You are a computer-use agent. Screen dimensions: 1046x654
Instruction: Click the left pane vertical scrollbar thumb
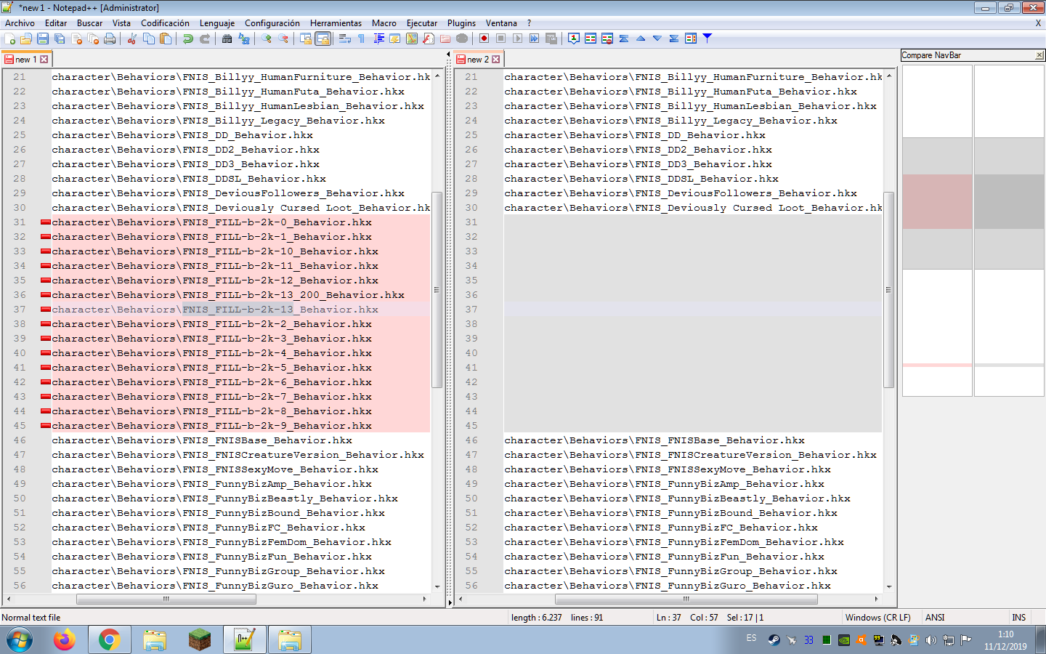437,289
